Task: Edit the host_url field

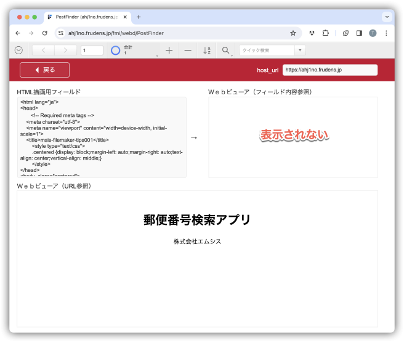Action: [330, 70]
